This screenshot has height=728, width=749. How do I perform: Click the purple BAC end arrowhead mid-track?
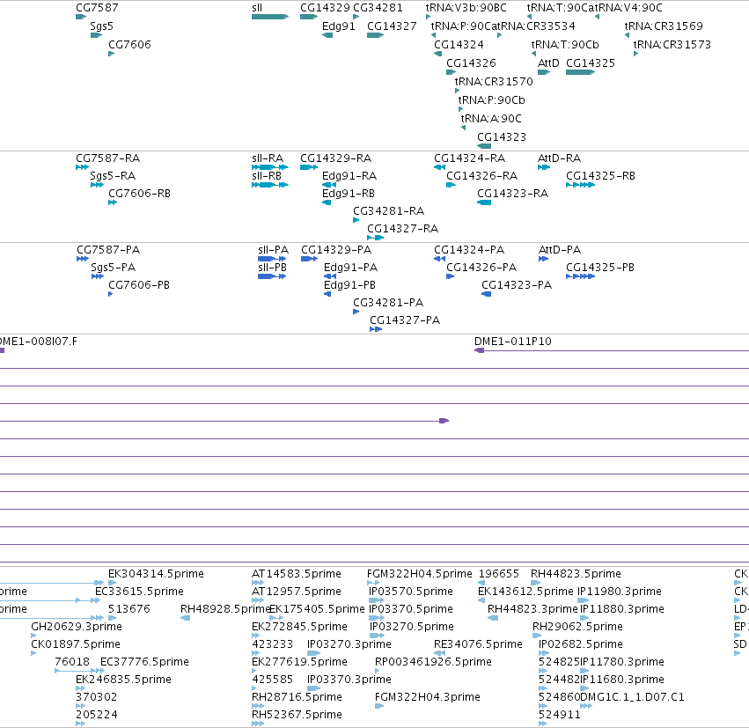pos(444,421)
